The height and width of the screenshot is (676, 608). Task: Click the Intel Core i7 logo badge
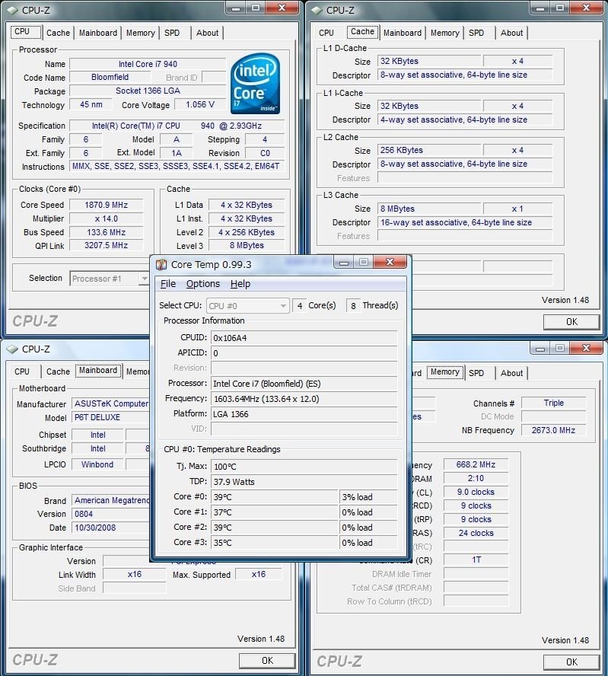tap(255, 84)
